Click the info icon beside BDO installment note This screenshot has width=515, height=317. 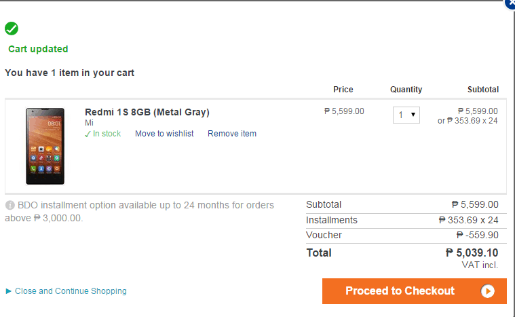[10, 205]
